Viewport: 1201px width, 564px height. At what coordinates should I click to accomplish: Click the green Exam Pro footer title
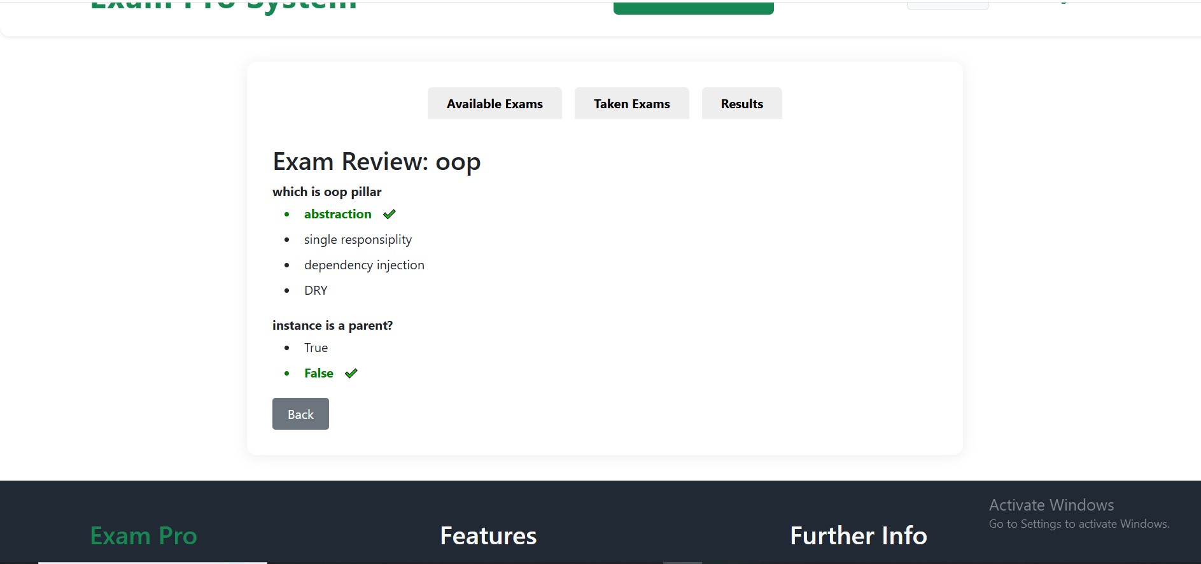[x=143, y=536]
